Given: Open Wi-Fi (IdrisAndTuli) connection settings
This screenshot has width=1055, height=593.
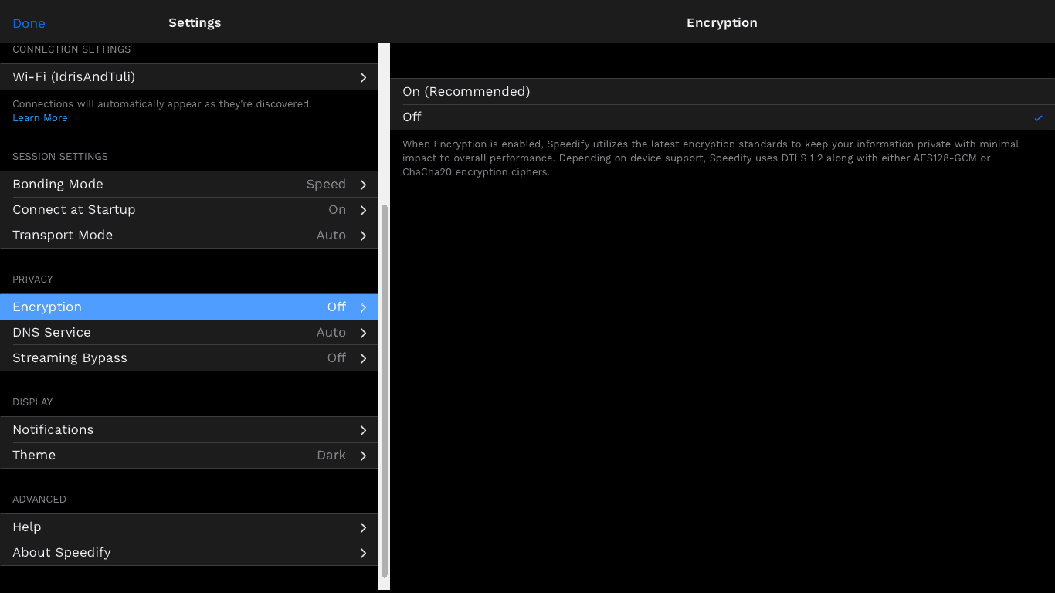Looking at the screenshot, I should pos(189,77).
